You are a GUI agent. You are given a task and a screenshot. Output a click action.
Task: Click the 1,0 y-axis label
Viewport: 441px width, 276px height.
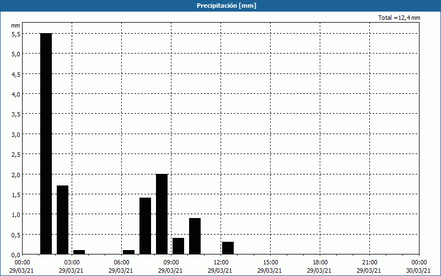coord(16,215)
